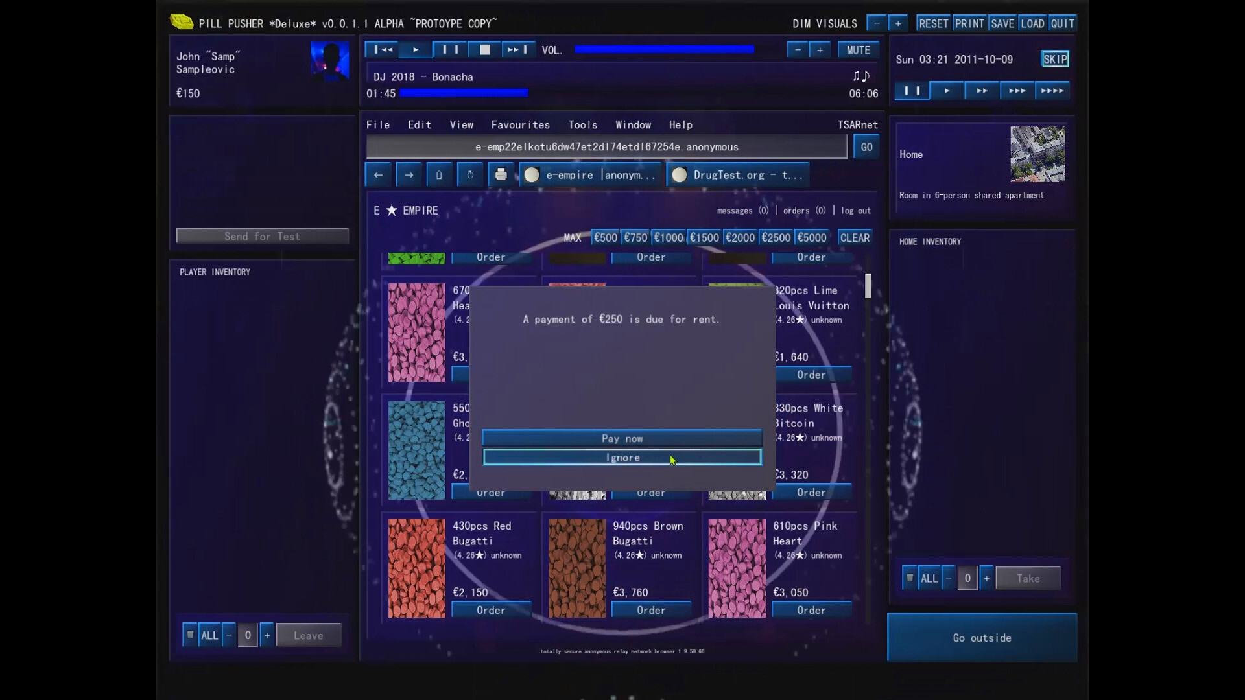Click Pay now to pay the rent

click(621, 438)
